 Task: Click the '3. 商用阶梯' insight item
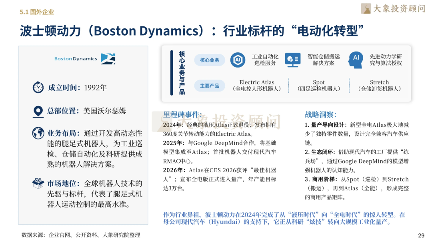(356, 188)
